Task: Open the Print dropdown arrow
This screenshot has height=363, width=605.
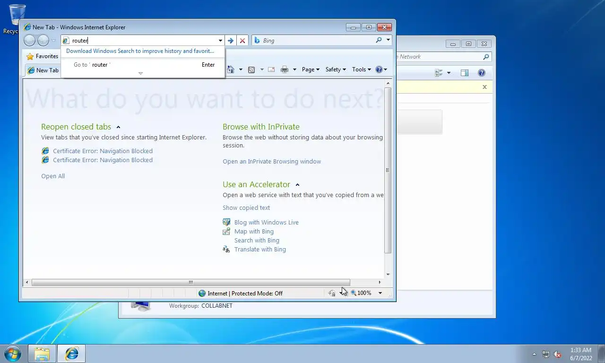Action: pyautogui.click(x=294, y=69)
